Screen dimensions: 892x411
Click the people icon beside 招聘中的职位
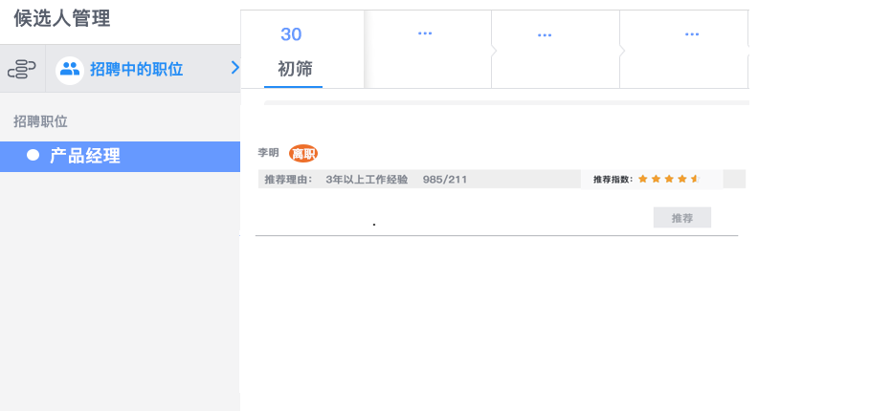tap(70, 70)
